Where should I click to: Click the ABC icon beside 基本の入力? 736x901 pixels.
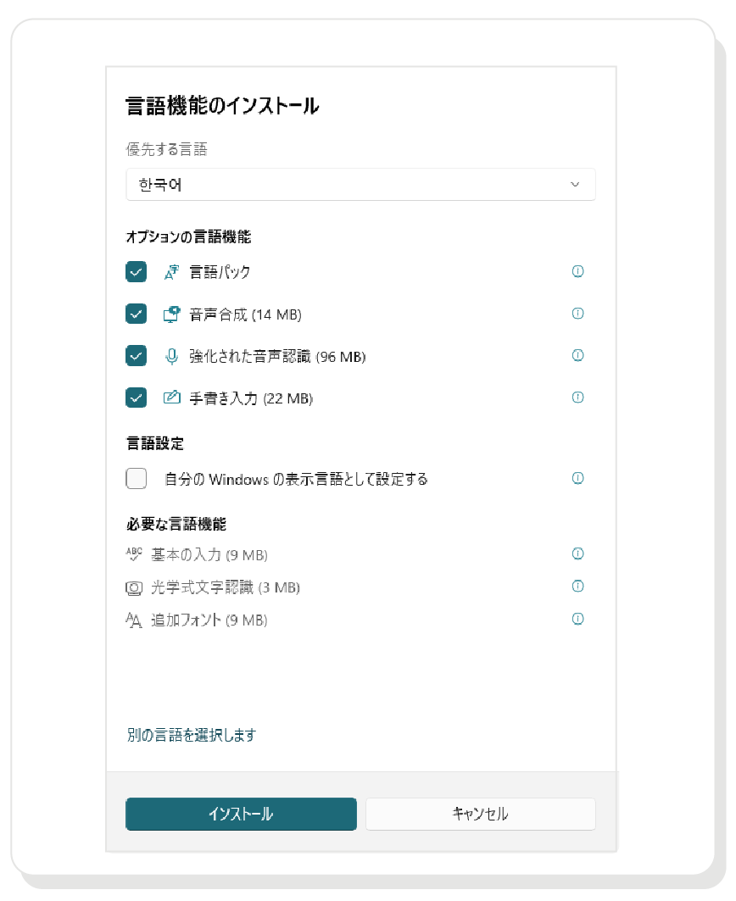coord(134,553)
